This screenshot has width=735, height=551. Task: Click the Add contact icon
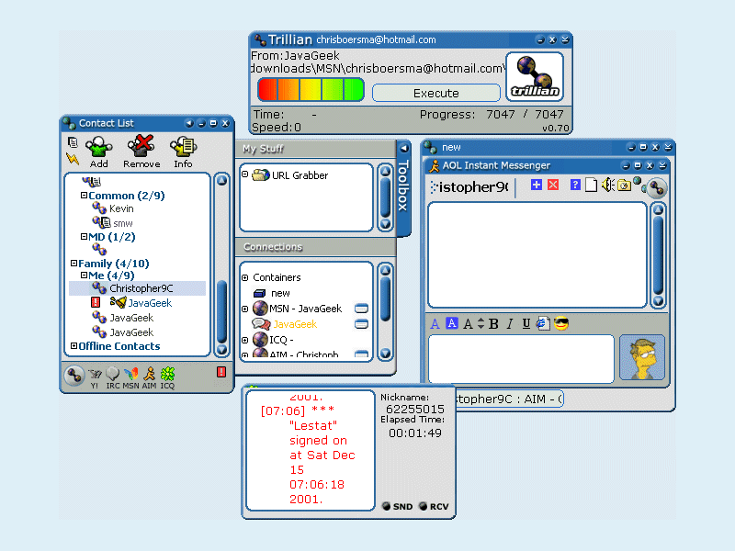click(x=99, y=147)
